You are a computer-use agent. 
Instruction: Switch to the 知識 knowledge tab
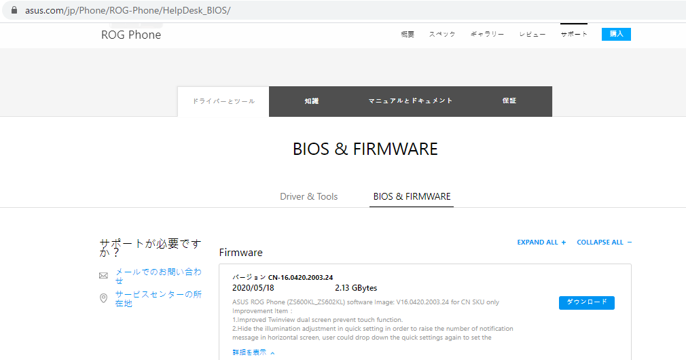point(312,101)
